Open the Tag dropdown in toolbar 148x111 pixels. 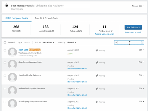(x=20, y=43)
